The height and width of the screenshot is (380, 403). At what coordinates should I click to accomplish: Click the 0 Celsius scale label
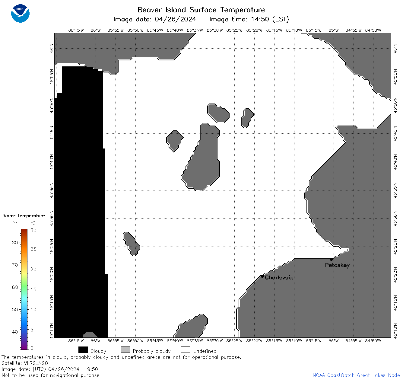point(32,348)
